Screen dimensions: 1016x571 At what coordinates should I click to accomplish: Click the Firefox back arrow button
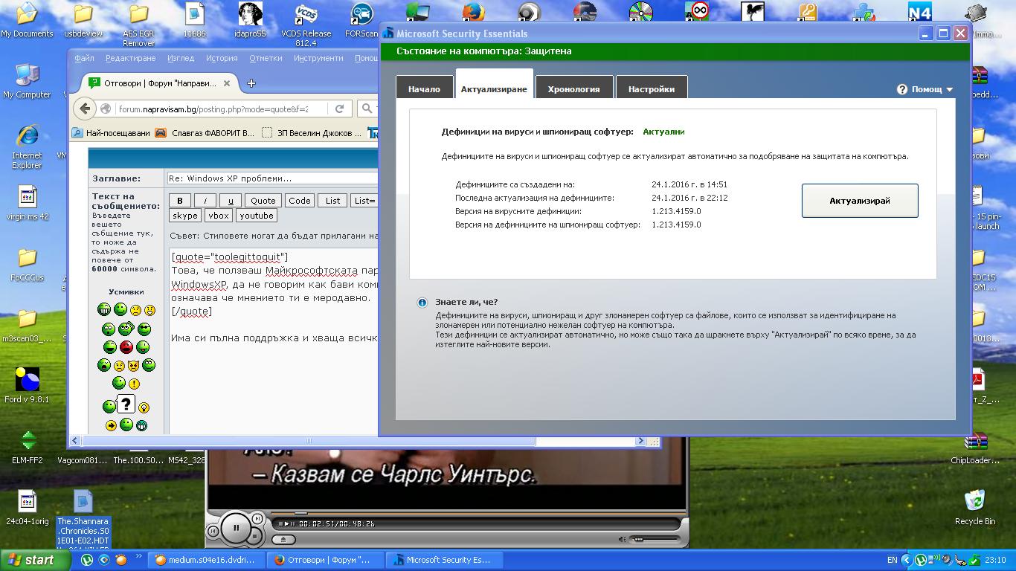point(85,109)
